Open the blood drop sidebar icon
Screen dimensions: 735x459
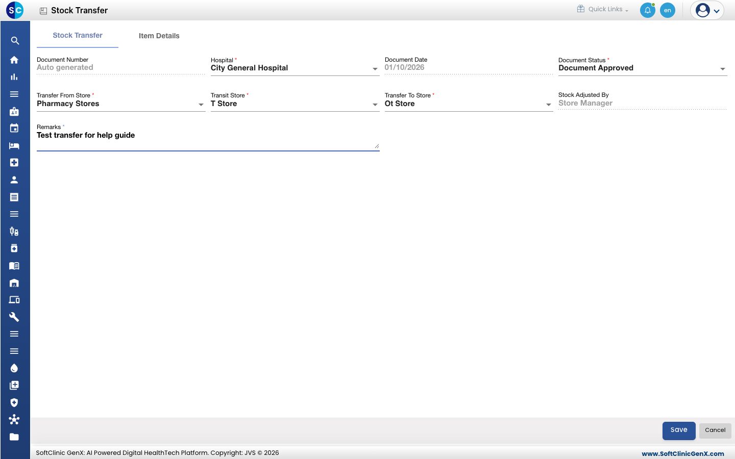(x=14, y=368)
